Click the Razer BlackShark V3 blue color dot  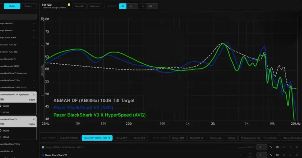click(43, 155)
